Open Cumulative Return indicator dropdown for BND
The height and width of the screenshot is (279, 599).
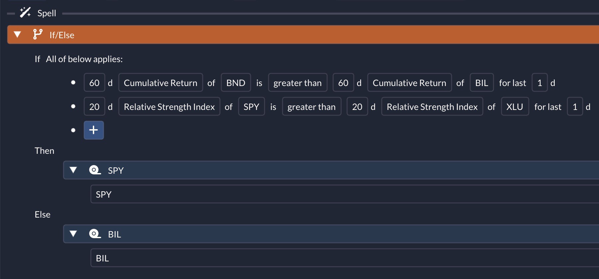click(x=161, y=82)
